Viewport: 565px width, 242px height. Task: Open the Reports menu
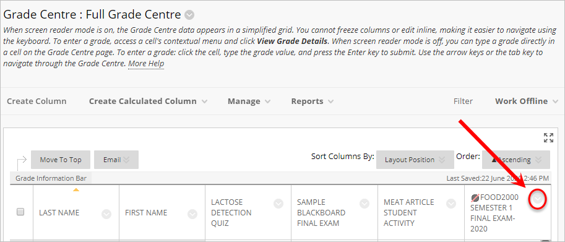pyautogui.click(x=312, y=102)
